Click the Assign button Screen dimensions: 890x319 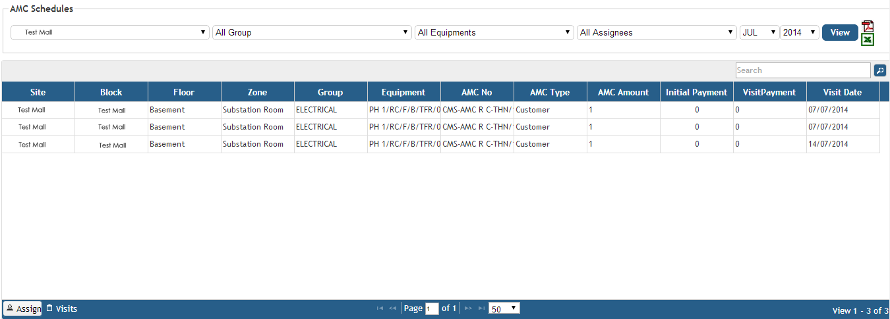coord(23,308)
